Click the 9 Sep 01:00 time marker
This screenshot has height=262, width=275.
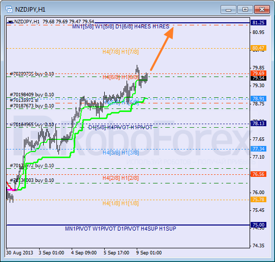point(149,253)
